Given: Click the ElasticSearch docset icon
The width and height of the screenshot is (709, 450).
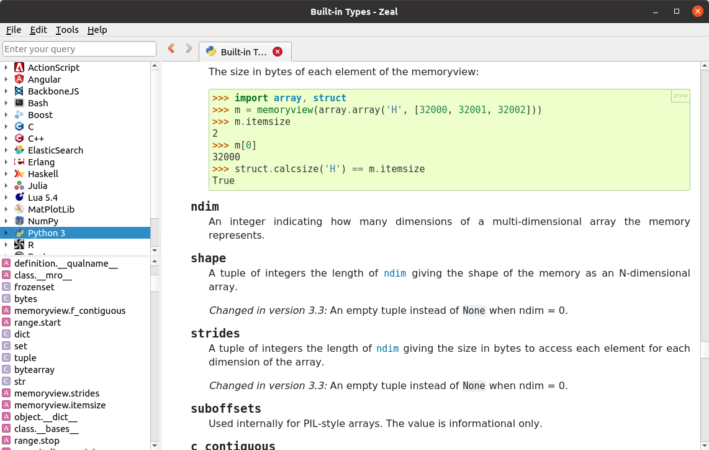Looking at the screenshot, I should (19, 150).
